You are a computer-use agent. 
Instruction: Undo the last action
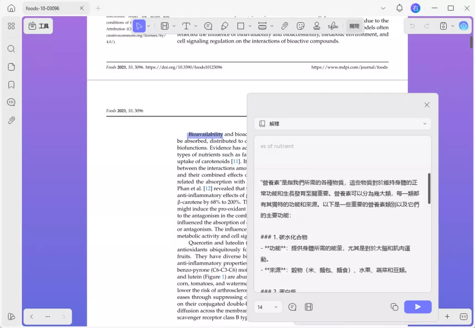click(412, 26)
